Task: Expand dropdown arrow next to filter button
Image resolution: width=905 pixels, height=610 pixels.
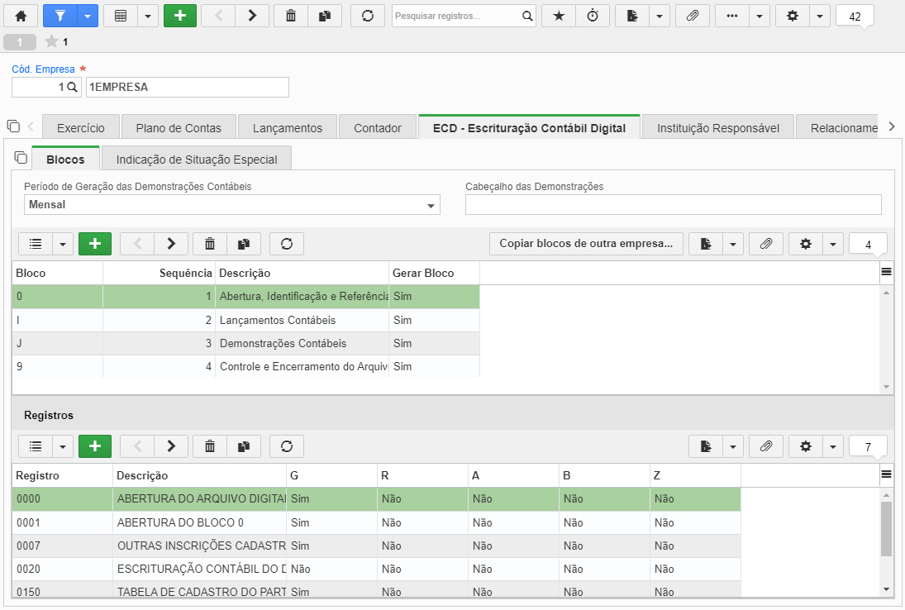Action: click(x=88, y=17)
